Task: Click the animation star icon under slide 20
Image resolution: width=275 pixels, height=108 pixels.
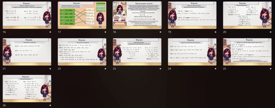Action: [270, 32]
